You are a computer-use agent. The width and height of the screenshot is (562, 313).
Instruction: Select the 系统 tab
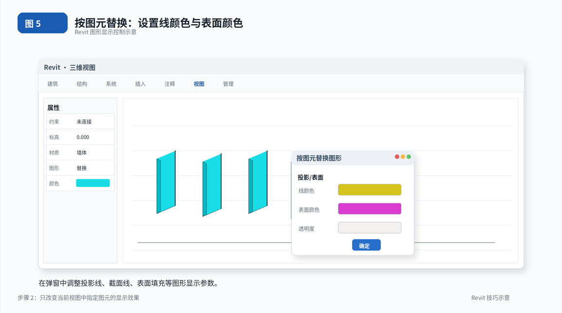[x=111, y=84]
